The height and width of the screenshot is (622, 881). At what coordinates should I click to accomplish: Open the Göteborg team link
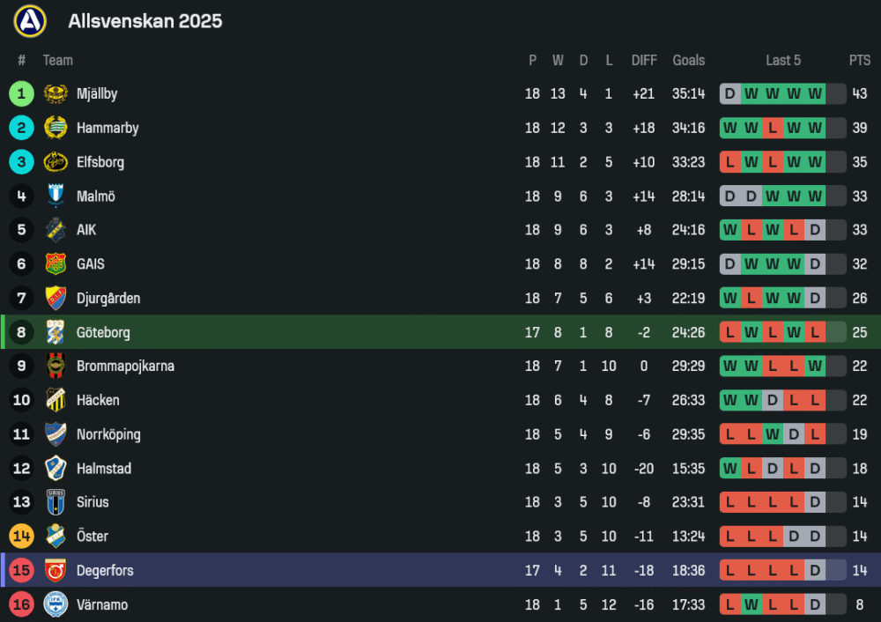(x=103, y=333)
